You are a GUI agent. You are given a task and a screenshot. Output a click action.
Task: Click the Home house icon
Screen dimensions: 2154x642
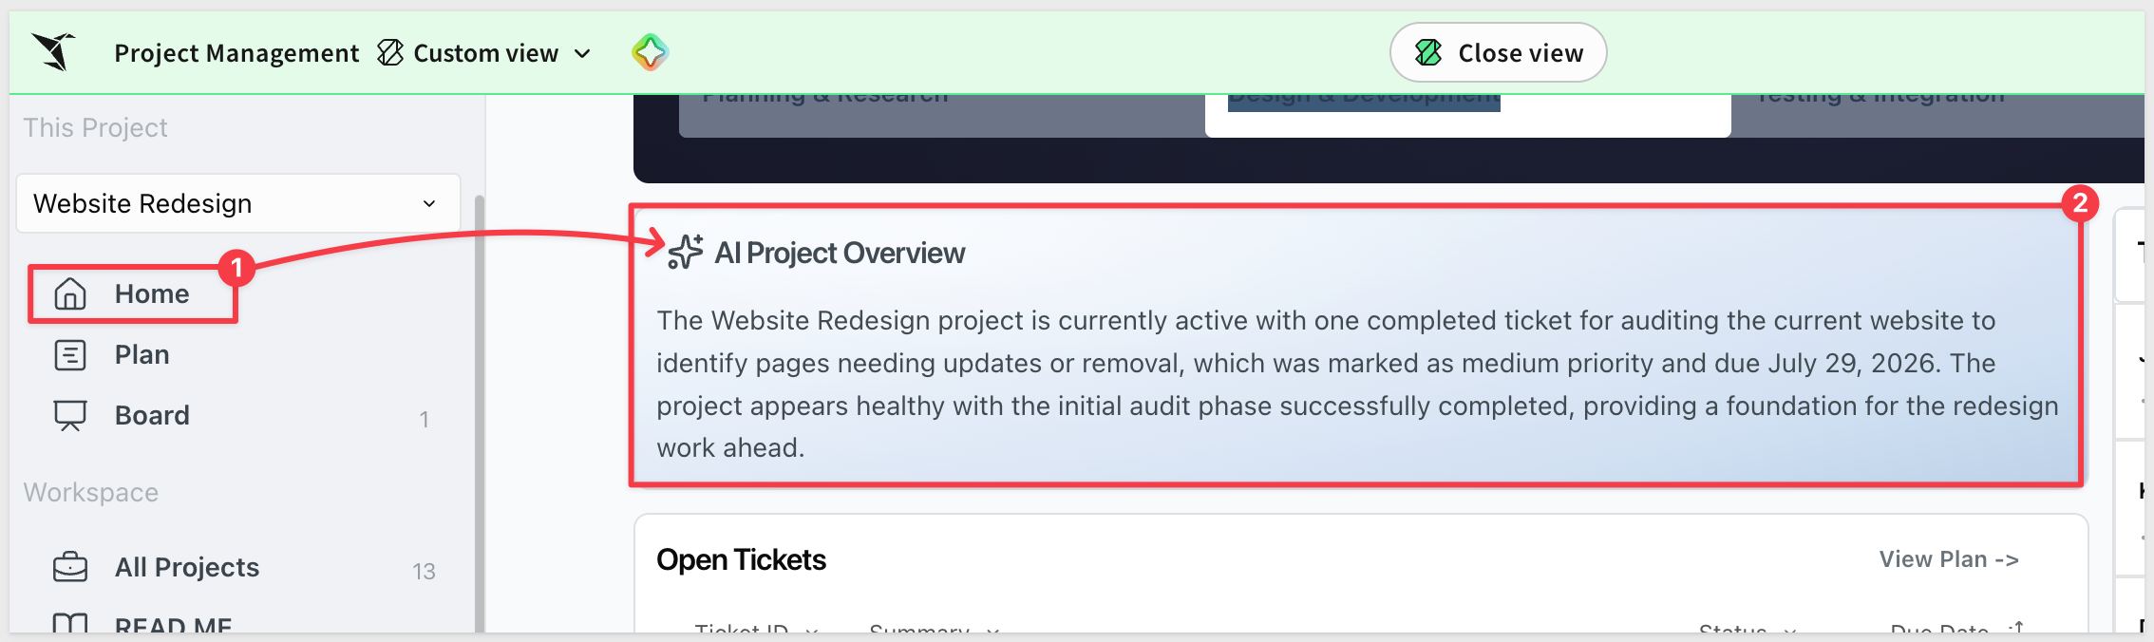pos(70,294)
